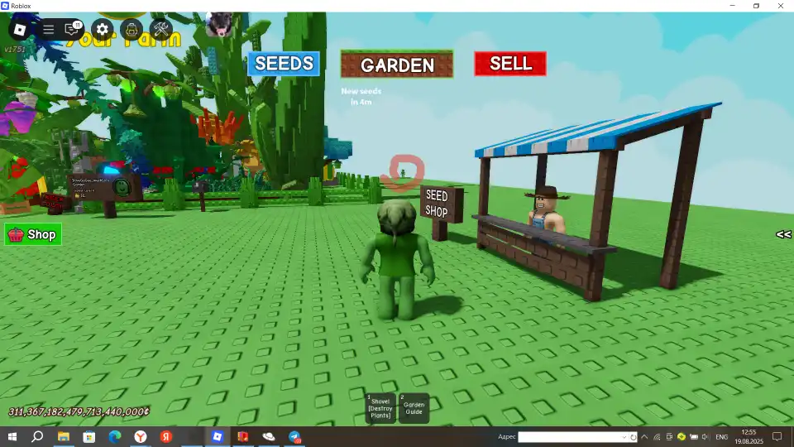Open the backpack inventory icon
The image size is (794, 447).
(x=132, y=30)
